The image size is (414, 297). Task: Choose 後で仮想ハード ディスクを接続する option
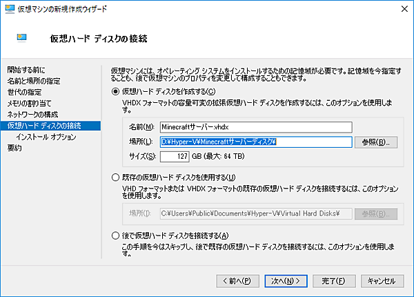[116, 236]
